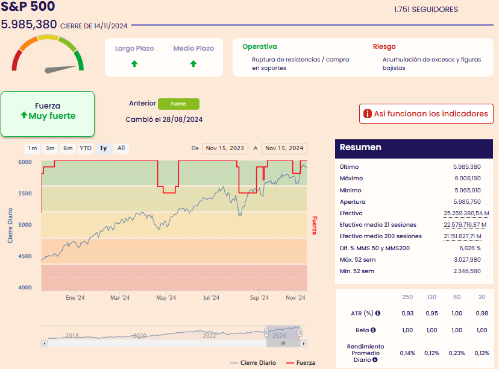
Task: Click navigator left range handle
Action: point(266,333)
